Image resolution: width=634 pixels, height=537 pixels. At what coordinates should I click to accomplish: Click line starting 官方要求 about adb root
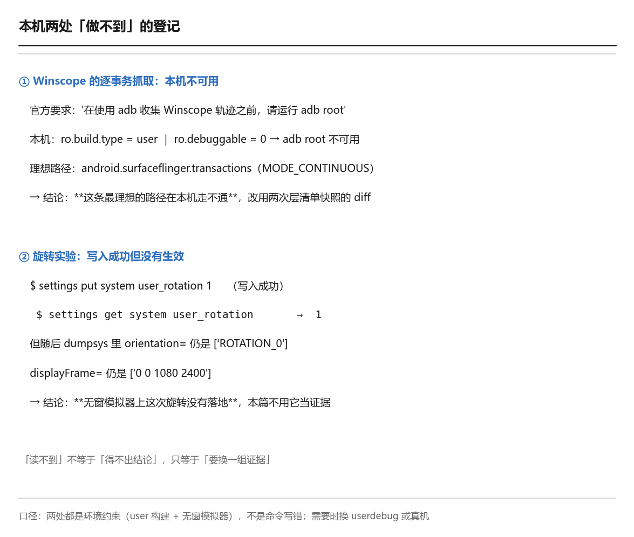pos(188,111)
